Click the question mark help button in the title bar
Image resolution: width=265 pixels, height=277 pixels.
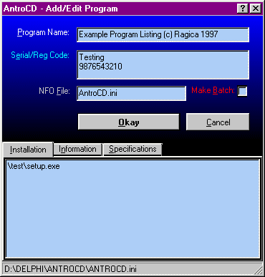tap(243, 9)
